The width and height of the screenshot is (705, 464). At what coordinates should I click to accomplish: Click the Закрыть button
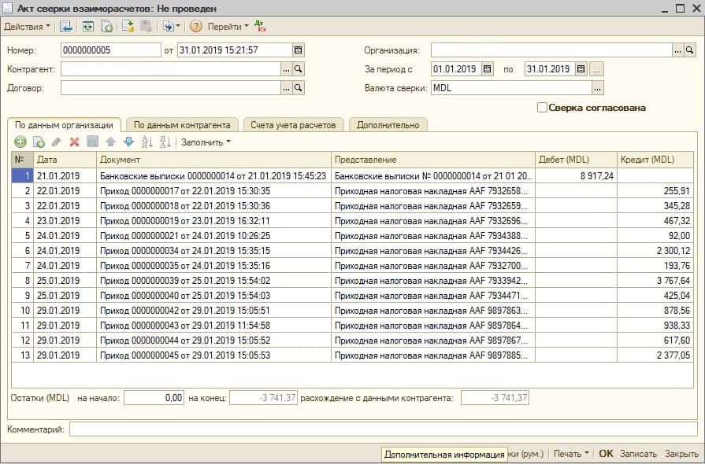point(681,454)
